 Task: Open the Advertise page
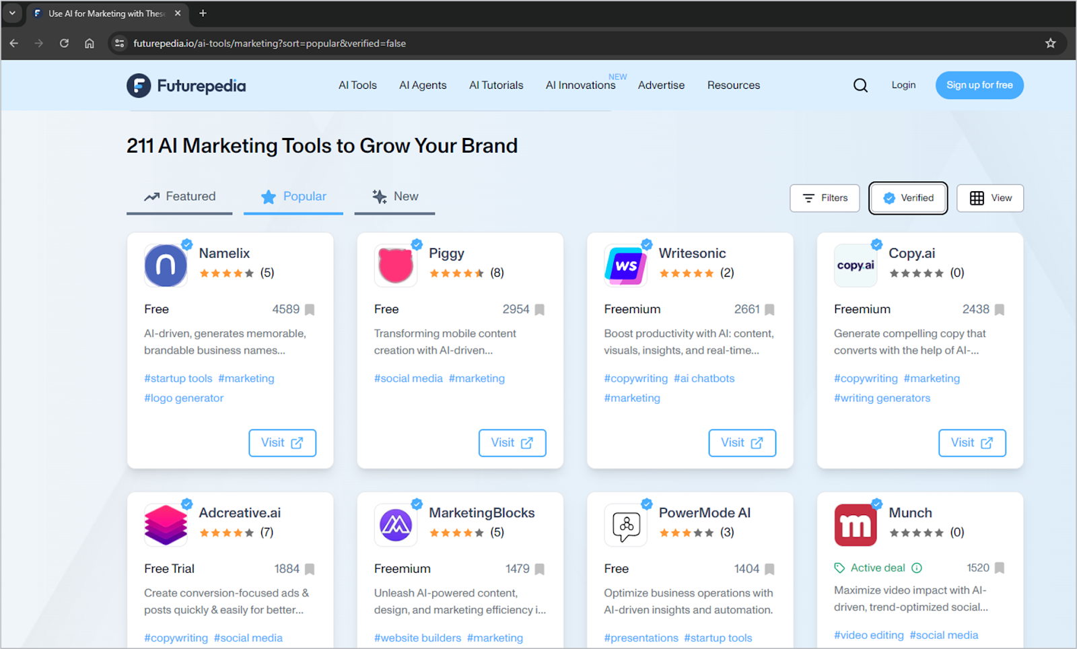pyautogui.click(x=661, y=86)
